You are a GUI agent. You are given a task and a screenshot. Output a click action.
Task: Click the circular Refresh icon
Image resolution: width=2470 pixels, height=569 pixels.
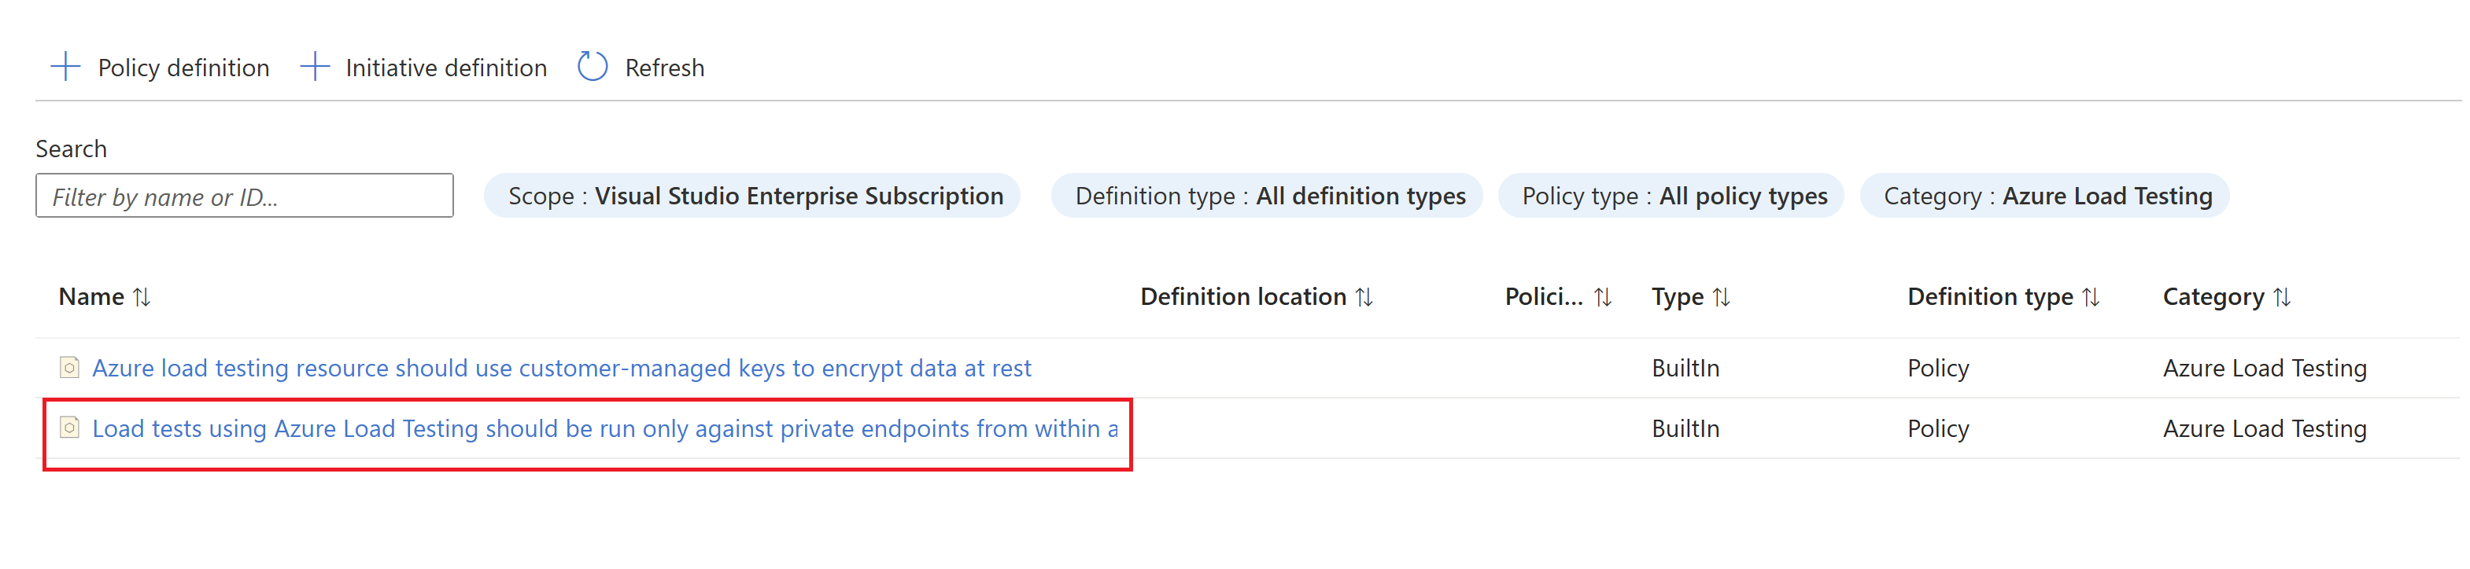point(592,67)
